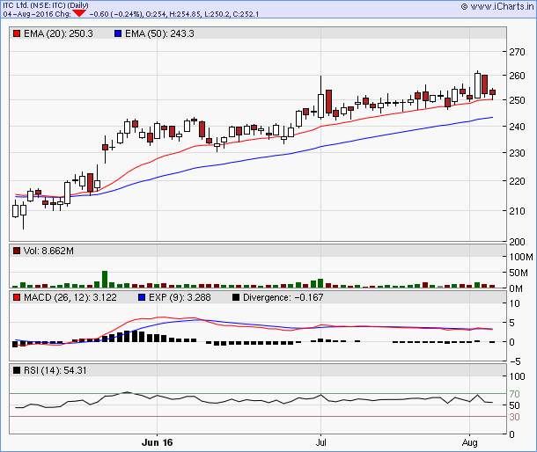Select the 'EMA (20): 250.3' label

tap(58, 33)
